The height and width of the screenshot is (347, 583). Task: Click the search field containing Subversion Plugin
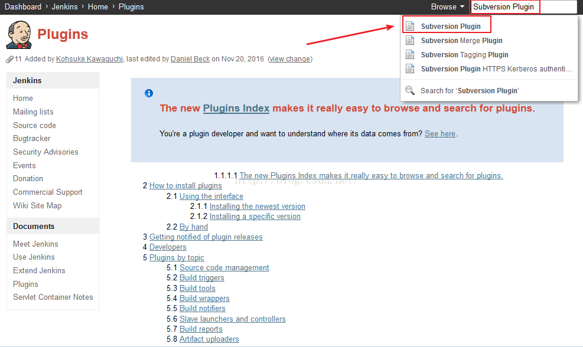click(523, 6)
